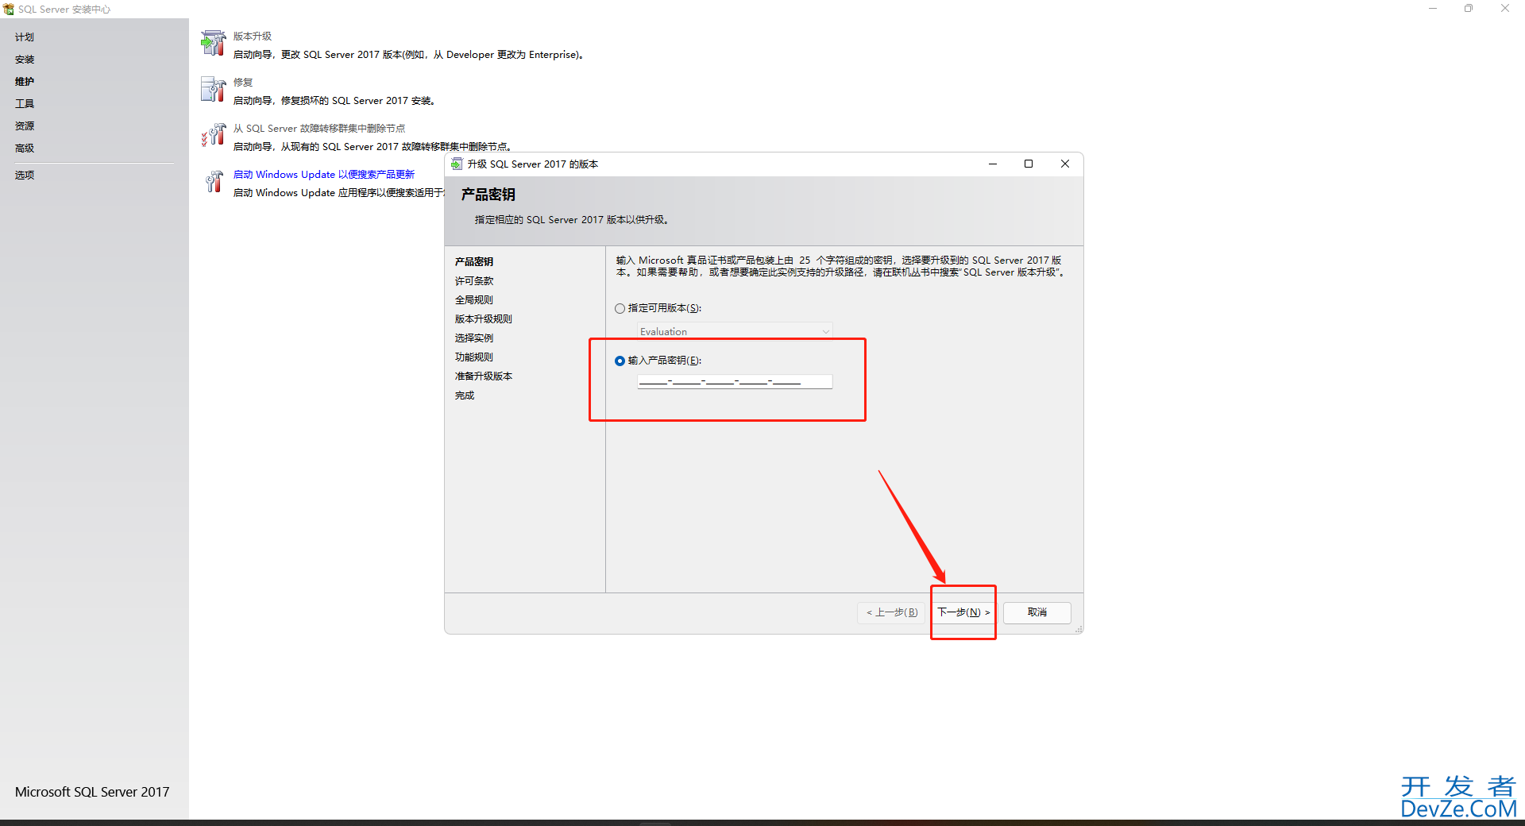
Task: Select the 选择实例 wizard step
Action: tap(474, 338)
